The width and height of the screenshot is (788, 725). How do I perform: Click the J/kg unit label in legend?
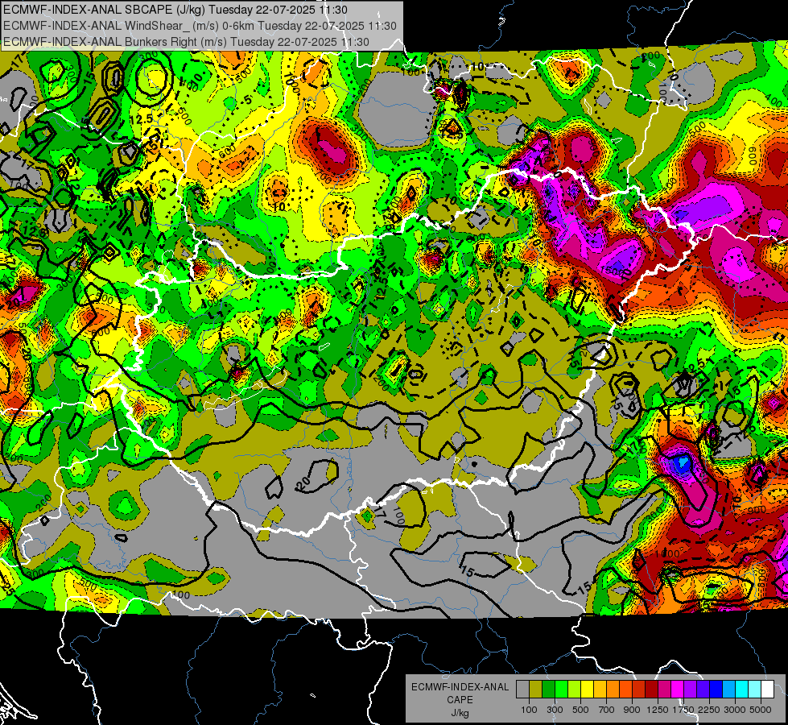pos(460,713)
